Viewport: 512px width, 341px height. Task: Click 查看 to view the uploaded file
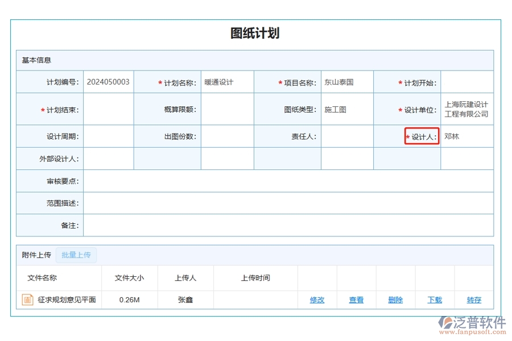click(x=356, y=300)
